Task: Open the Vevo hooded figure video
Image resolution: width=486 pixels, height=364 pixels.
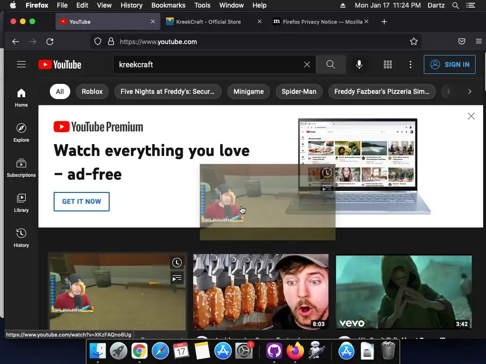Action: point(404,292)
